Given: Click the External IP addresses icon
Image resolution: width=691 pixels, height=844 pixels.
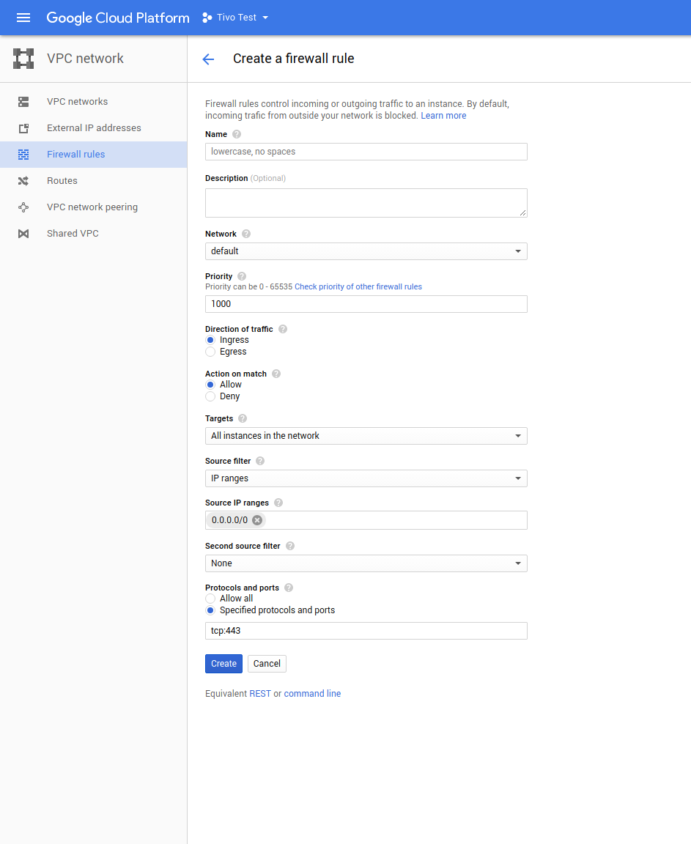Looking at the screenshot, I should 23,128.
